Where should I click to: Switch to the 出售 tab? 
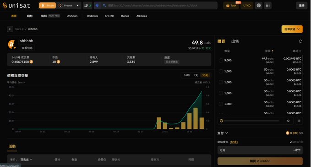235,41
